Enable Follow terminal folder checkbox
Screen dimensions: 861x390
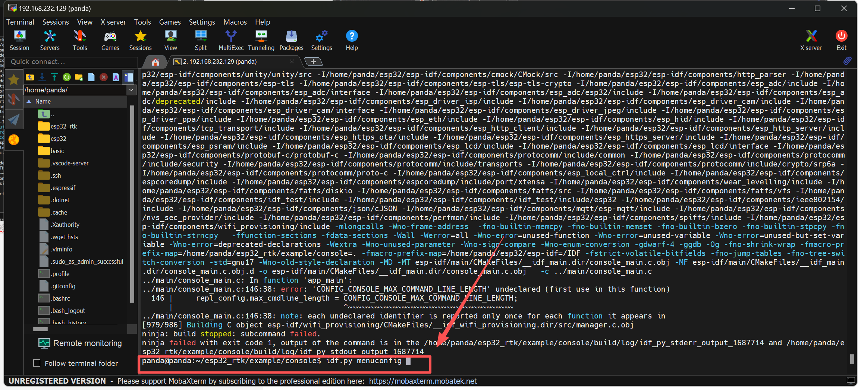37,363
